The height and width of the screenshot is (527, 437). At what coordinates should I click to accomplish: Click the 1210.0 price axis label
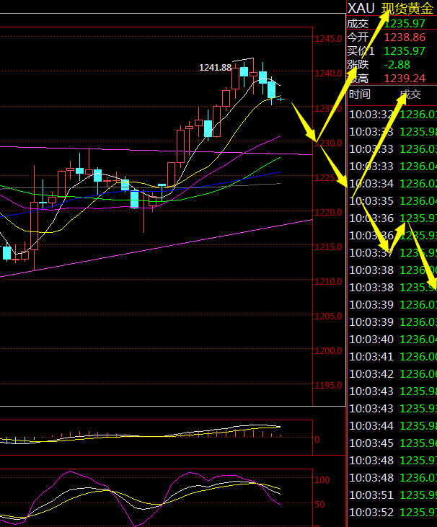point(328,282)
